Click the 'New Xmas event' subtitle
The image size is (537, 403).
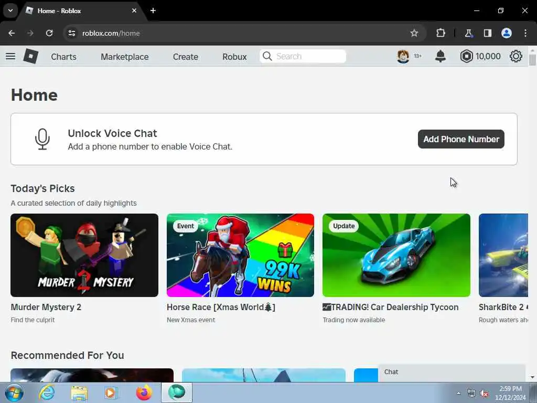(191, 320)
